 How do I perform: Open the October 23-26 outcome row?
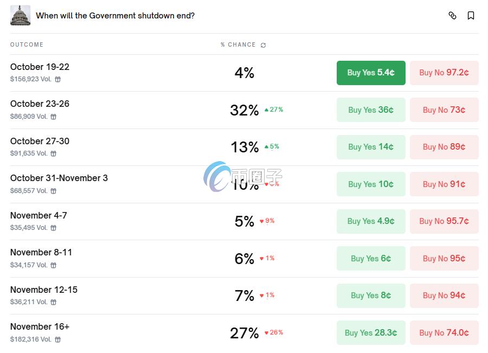40,104
